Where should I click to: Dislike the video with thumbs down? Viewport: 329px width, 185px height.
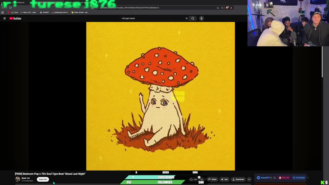202,179
